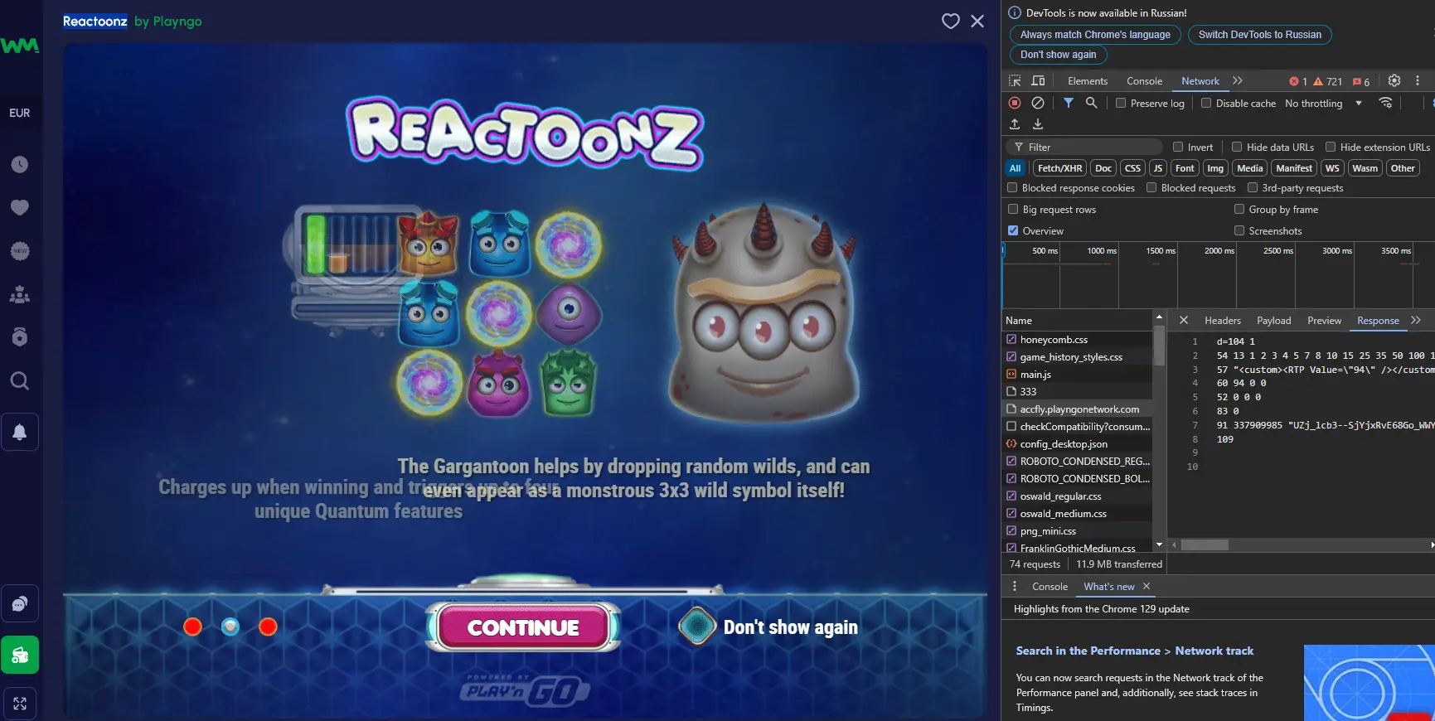Open notifications bell in left sidebar

20,432
